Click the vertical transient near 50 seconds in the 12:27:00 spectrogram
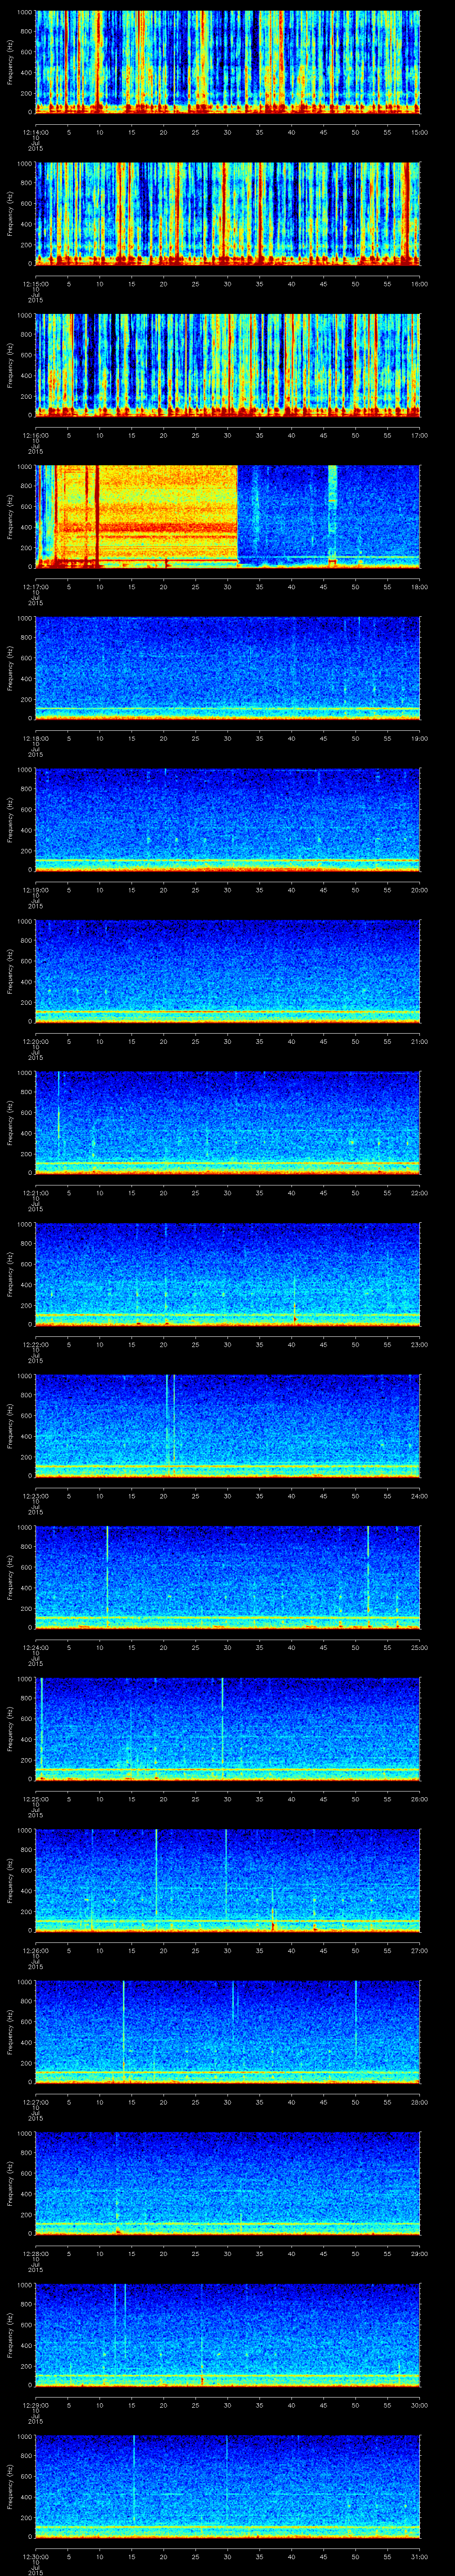Image resolution: width=455 pixels, height=2576 pixels. tap(356, 2025)
